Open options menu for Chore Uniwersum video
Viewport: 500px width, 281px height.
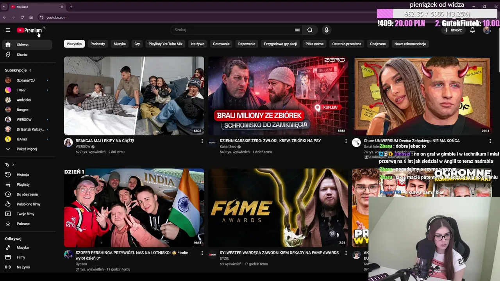tap(490, 141)
